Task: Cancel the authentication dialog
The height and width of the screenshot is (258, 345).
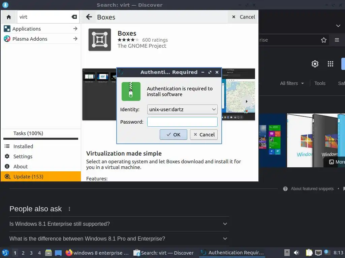Action: coord(204,134)
